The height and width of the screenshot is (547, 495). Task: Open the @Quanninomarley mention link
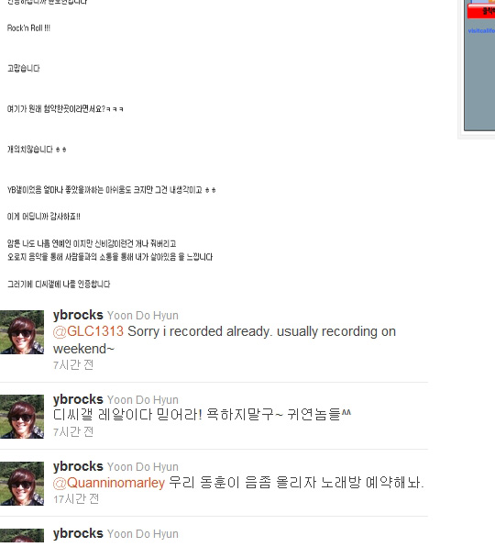pyautogui.click(x=109, y=483)
